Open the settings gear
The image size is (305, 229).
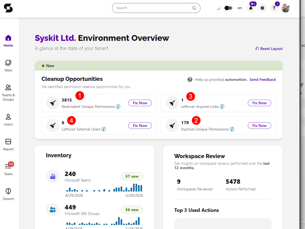pyautogui.click(x=262, y=8)
